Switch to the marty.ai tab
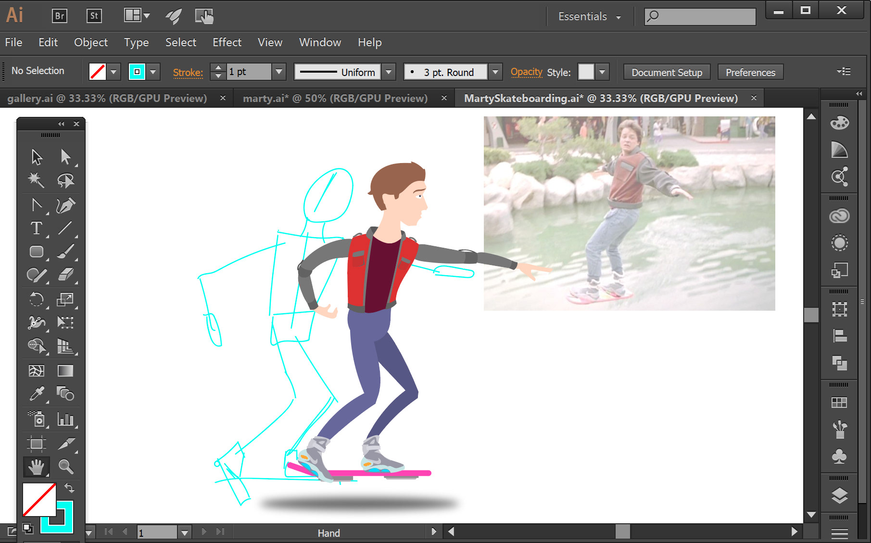871x543 pixels. 335,98
